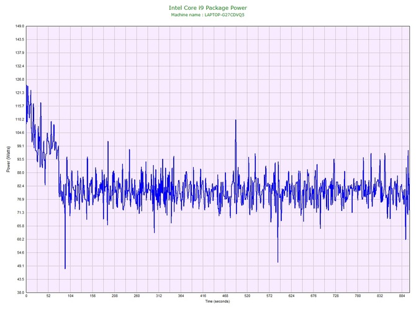Click the 149.0 y-axis value
The height and width of the screenshot is (312, 416).
coord(20,26)
